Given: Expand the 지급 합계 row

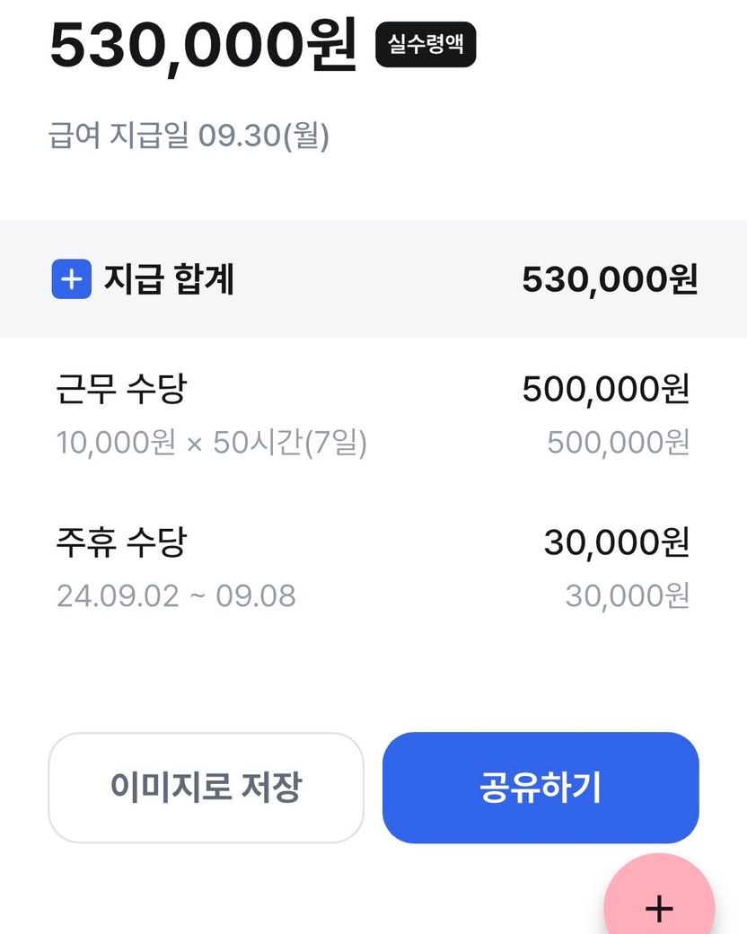Looking at the screenshot, I should pyautogui.click(x=373, y=279).
